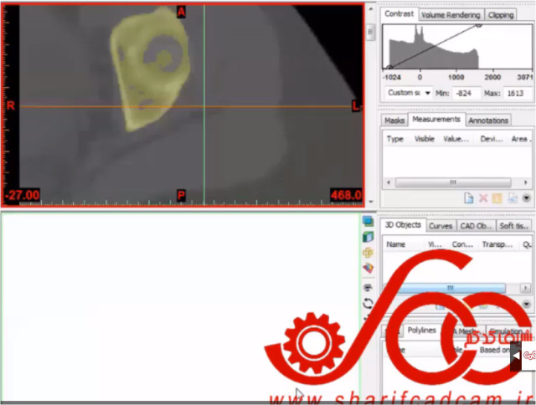Click the export measurement icon beside info icon
This screenshot has width=536, height=405.
click(x=512, y=198)
